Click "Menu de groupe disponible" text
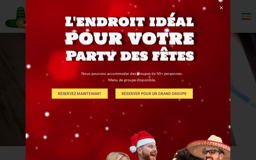Image resolution: width=256 pixels, height=160 pixels. [x=132, y=80]
